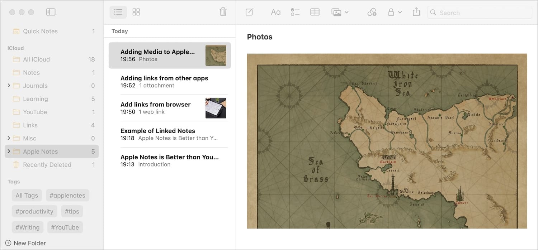This screenshot has height=250, width=538.
Task: Open the lock note dropdown
Action: [x=395, y=12]
